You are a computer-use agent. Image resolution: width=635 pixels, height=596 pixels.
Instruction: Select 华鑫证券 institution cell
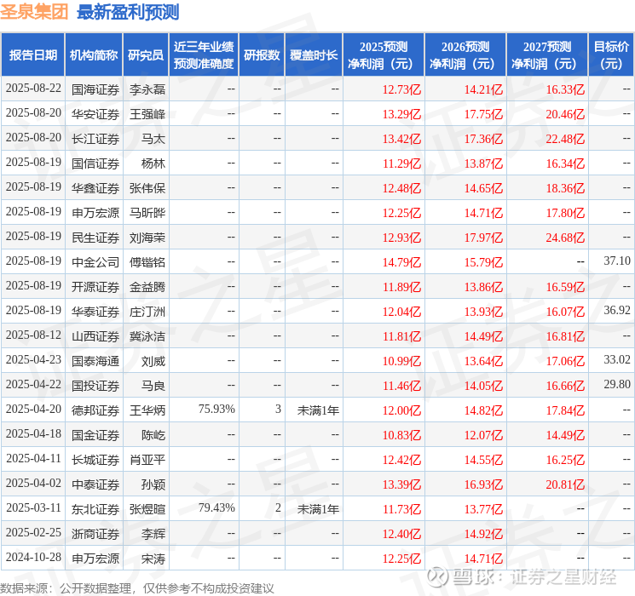tap(95, 188)
